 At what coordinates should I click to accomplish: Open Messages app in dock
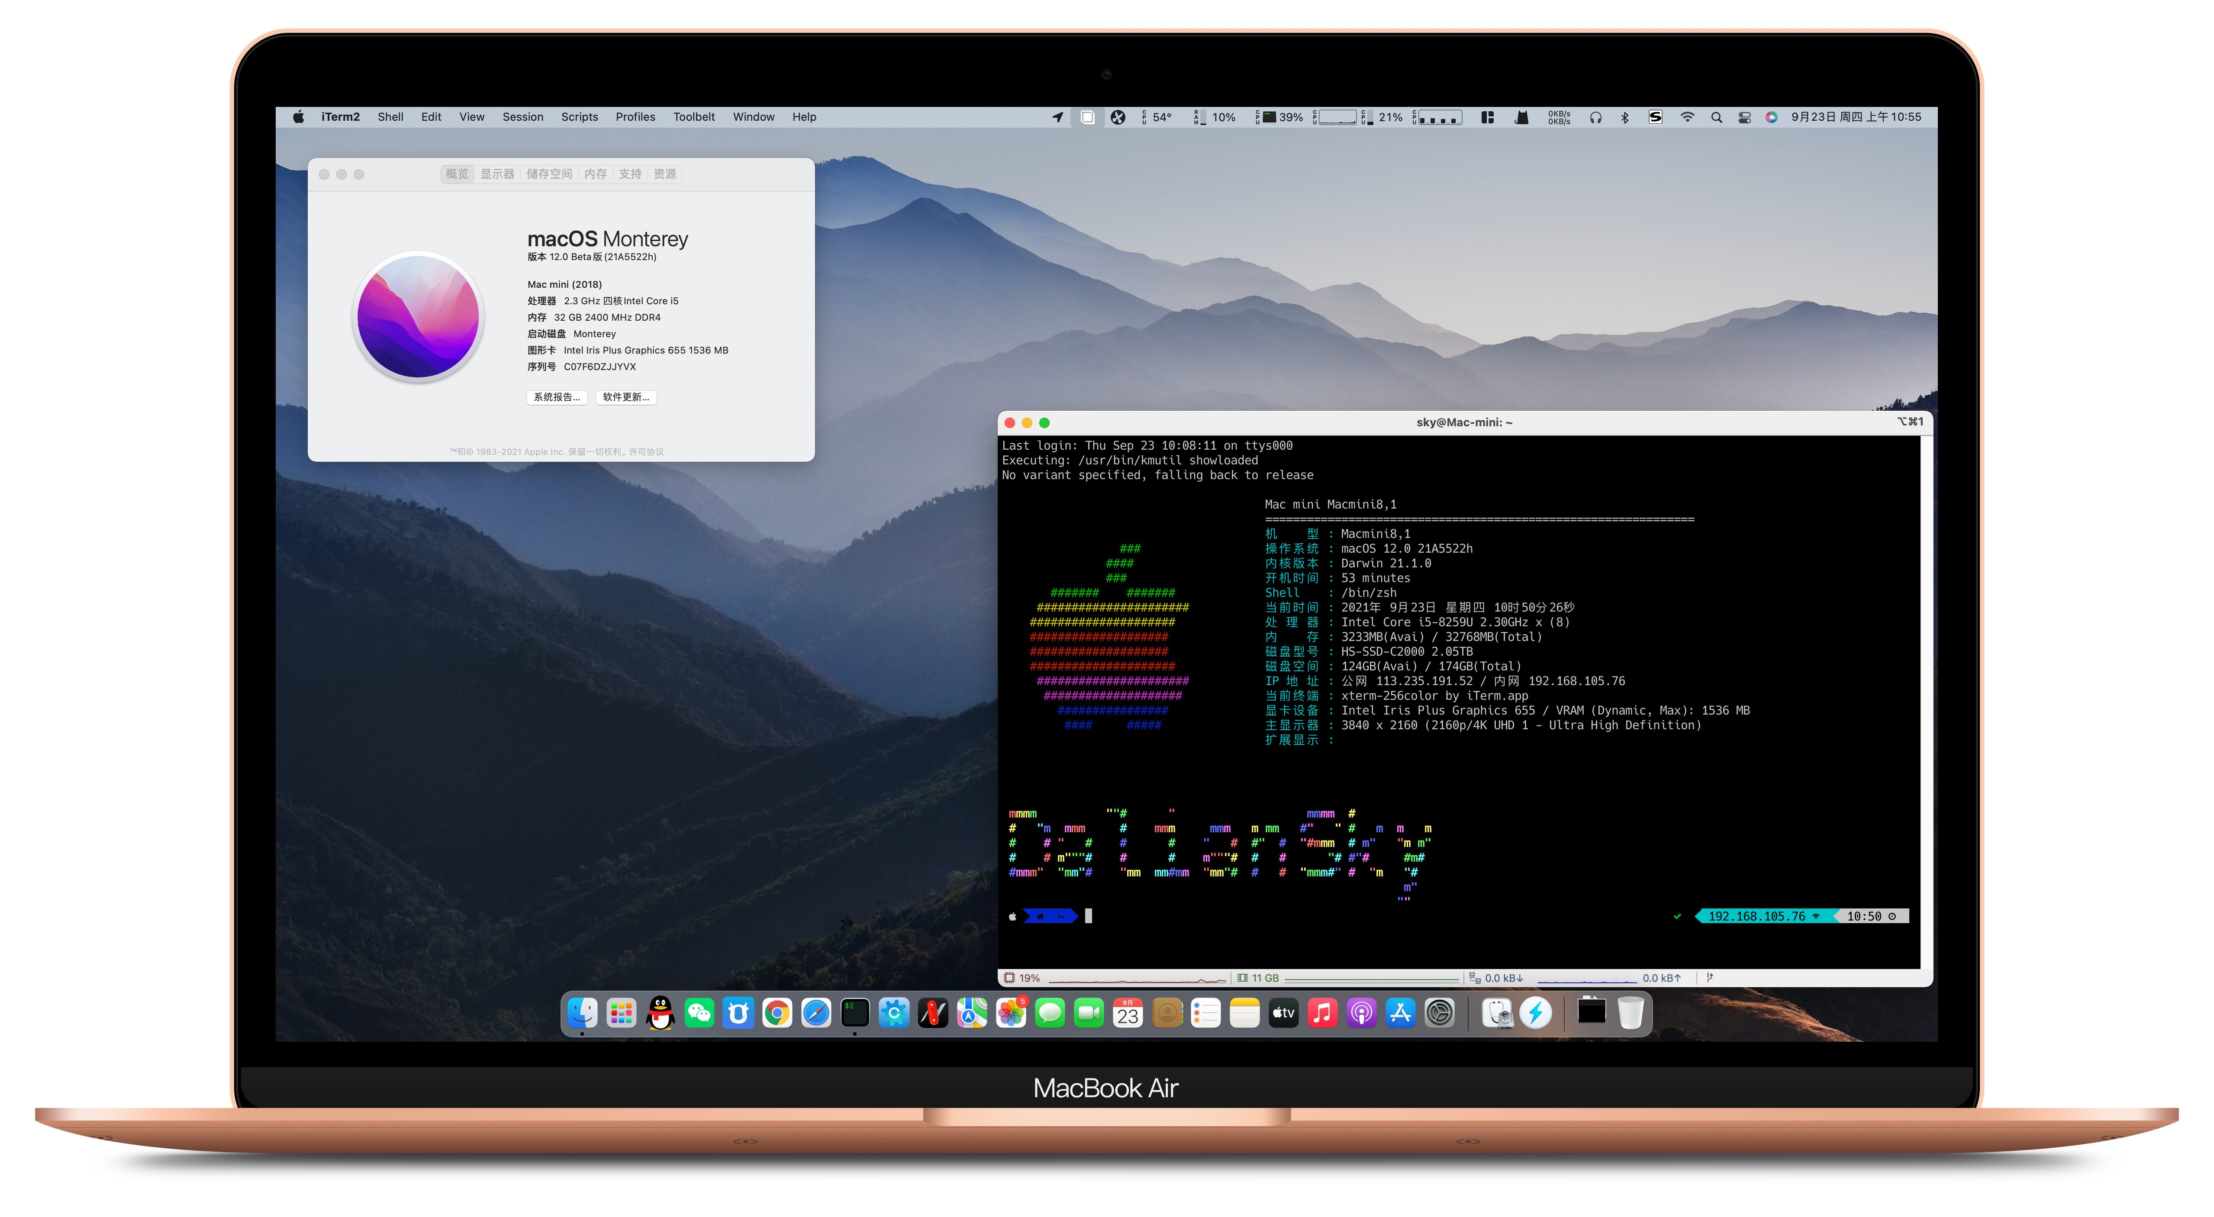[x=1049, y=1013]
